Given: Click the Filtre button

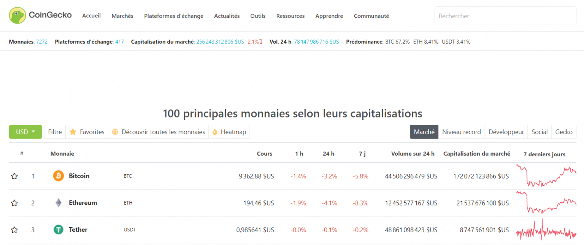Looking at the screenshot, I should 55,132.
